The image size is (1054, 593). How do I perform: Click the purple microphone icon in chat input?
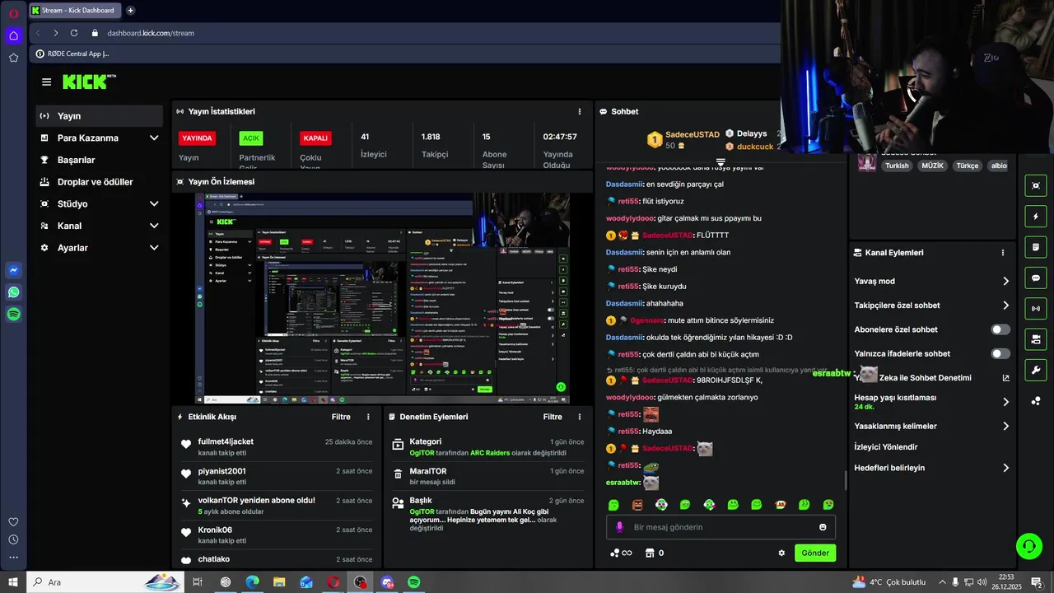620,527
